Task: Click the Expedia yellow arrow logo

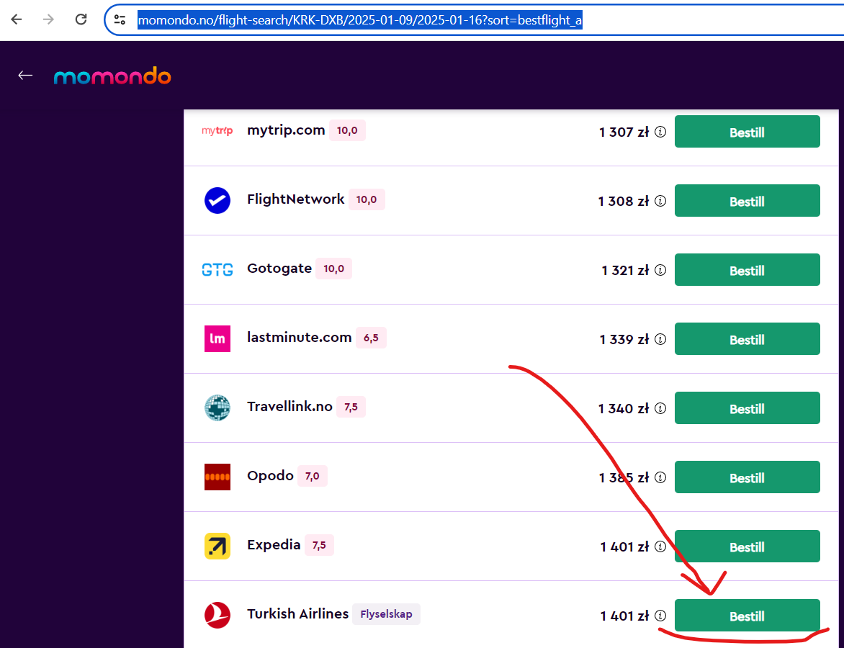Action: click(x=217, y=546)
